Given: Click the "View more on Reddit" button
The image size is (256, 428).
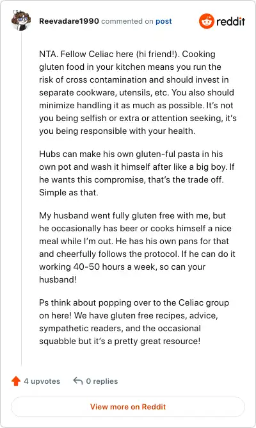Looking at the screenshot, I should pyautogui.click(x=128, y=407).
